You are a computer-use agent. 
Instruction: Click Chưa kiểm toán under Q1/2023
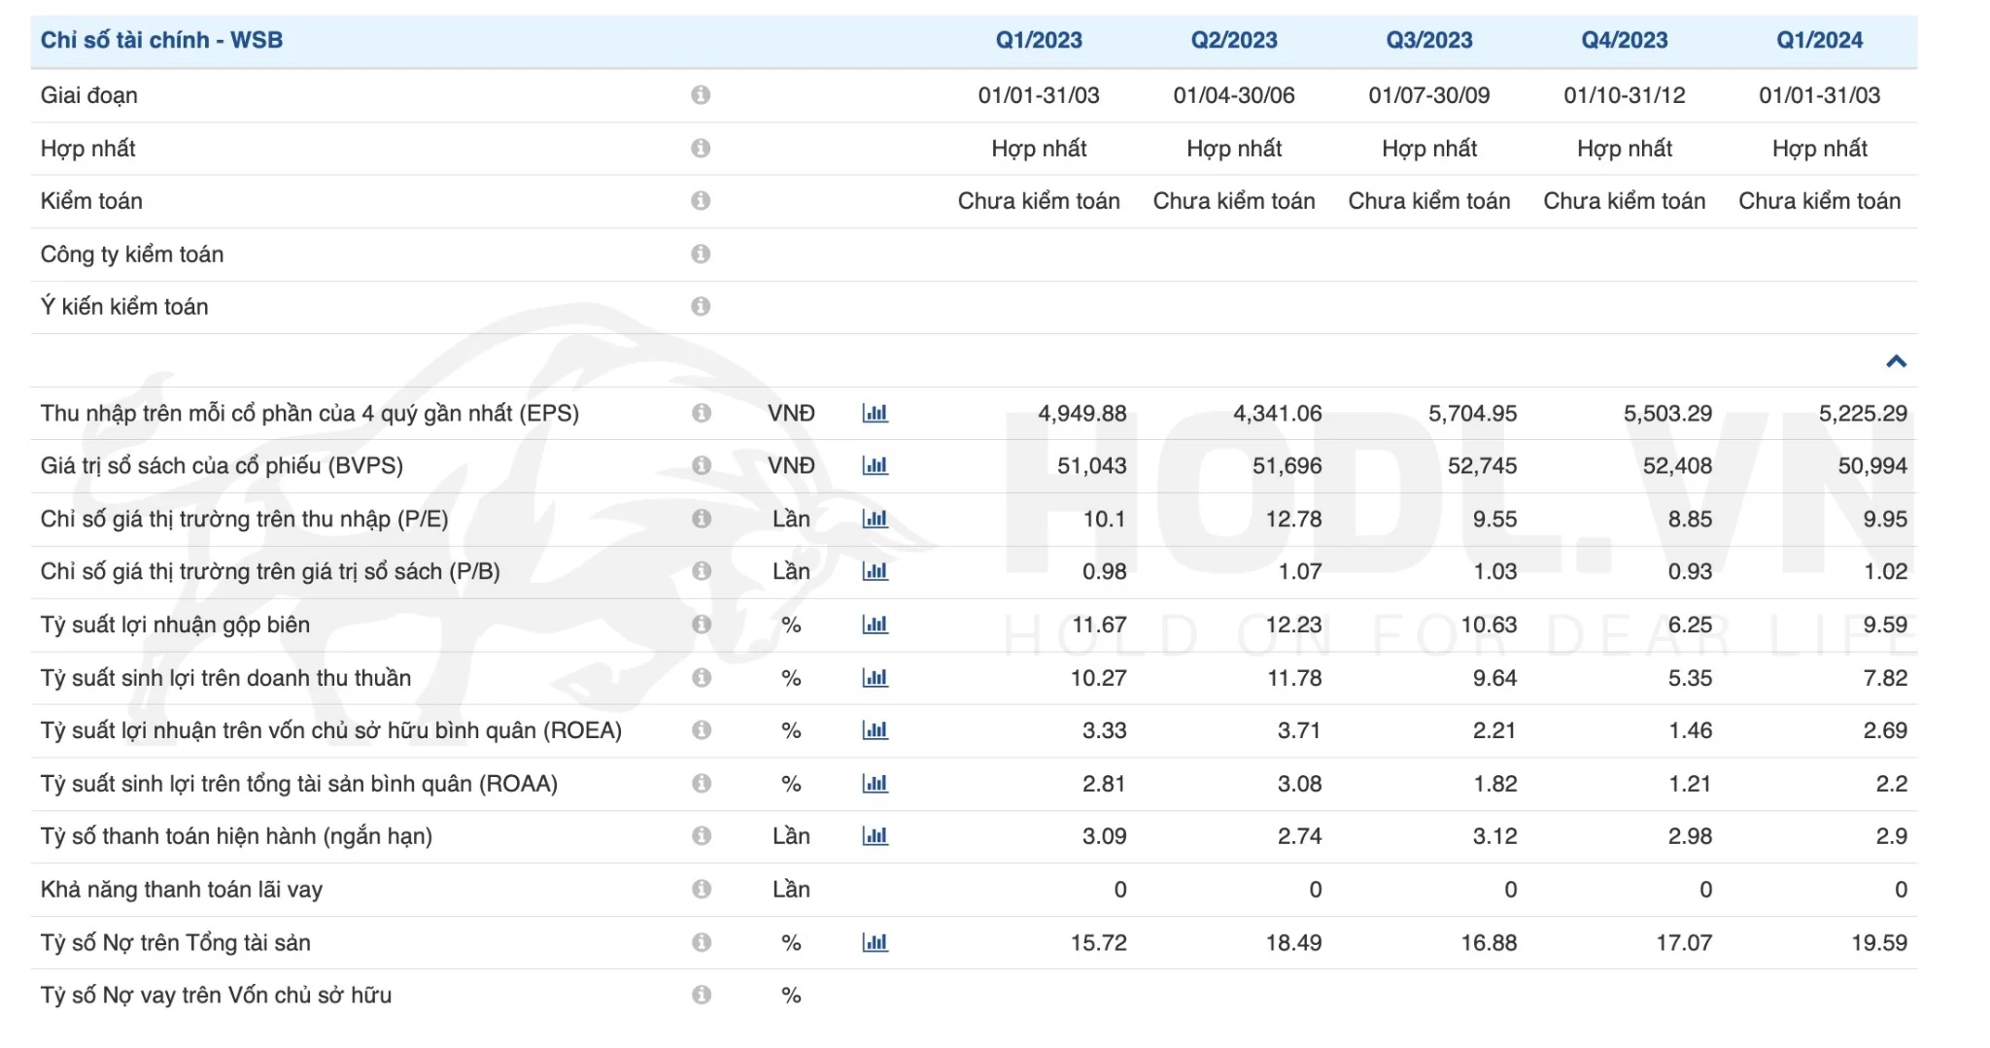click(1040, 200)
